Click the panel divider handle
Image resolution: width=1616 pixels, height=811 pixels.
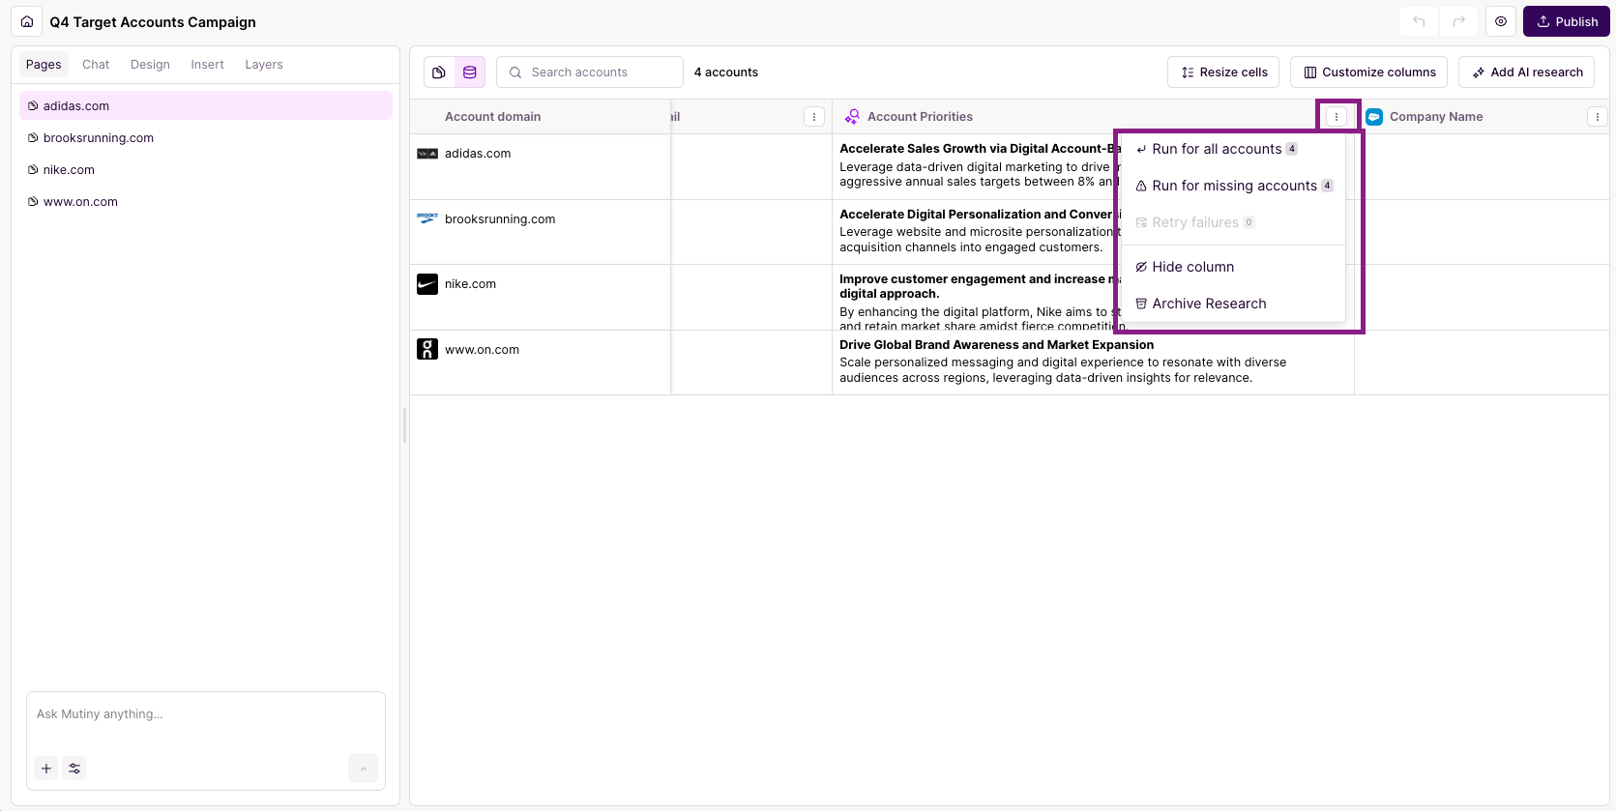coord(404,425)
